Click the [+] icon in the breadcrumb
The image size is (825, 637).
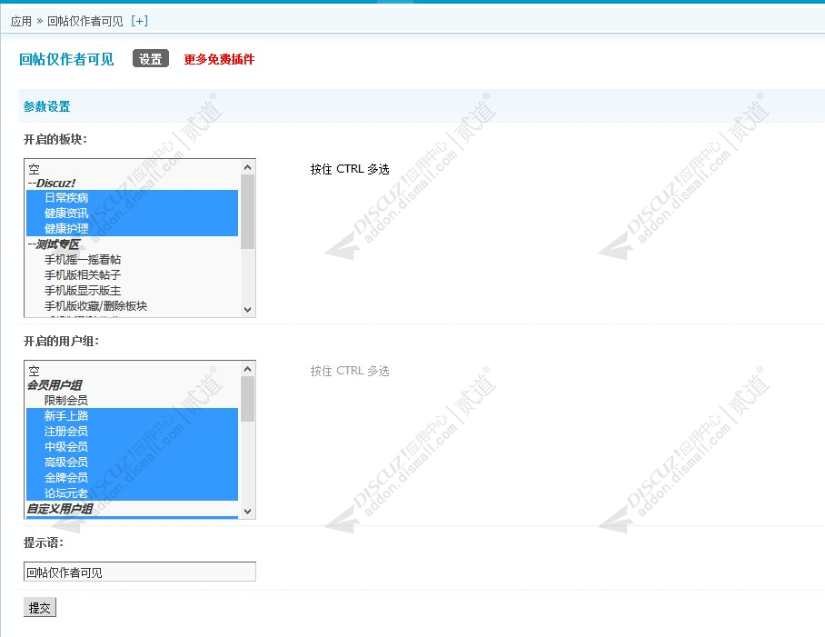tap(139, 21)
